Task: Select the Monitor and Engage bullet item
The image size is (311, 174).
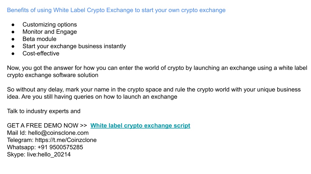Action: [x=50, y=32]
